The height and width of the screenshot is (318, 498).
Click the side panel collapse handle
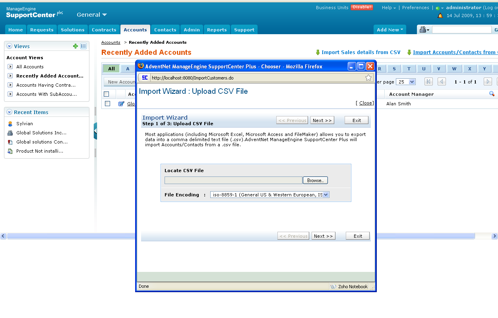95,131
